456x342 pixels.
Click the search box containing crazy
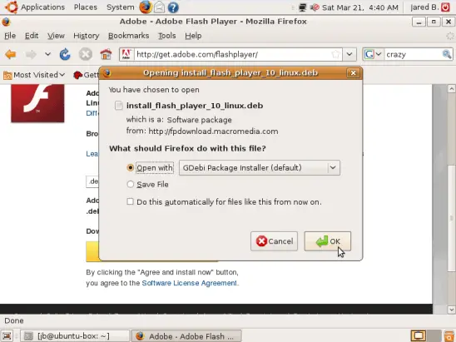(413, 54)
